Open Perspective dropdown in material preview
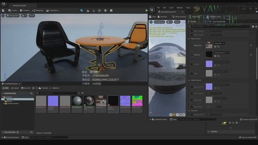This screenshot has height=145, width=258. tap(159, 22)
